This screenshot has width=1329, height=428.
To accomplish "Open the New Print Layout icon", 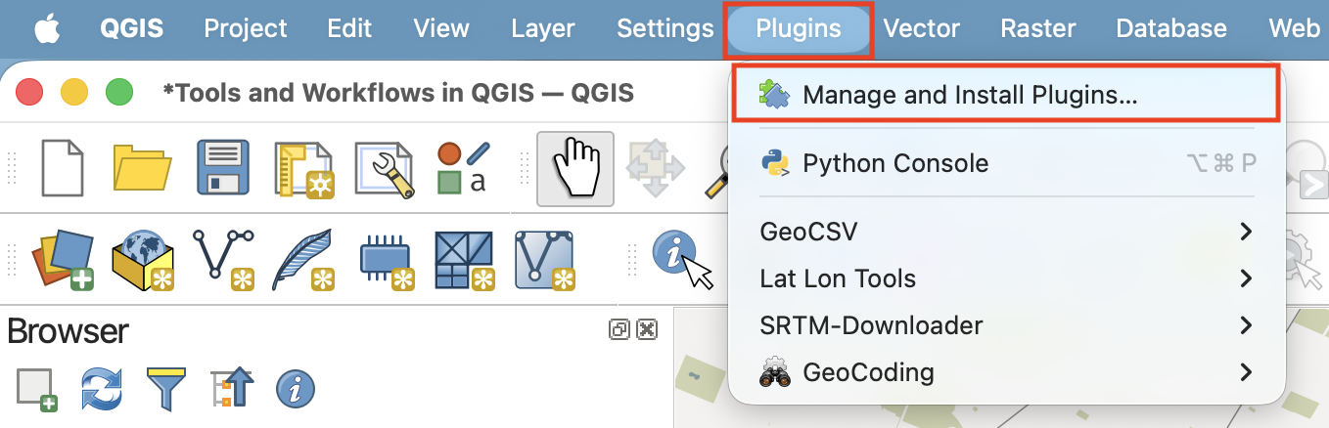I will tap(305, 169).
